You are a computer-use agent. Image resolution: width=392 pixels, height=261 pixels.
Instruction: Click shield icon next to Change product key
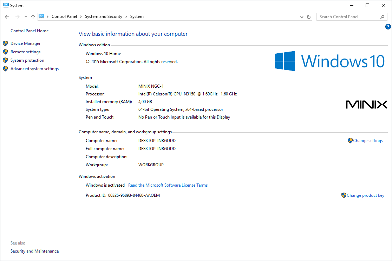click(344, 195)
